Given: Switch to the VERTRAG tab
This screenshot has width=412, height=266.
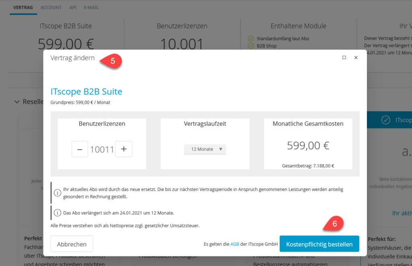Looking at the screenshot, I should [x=23, y=8].
